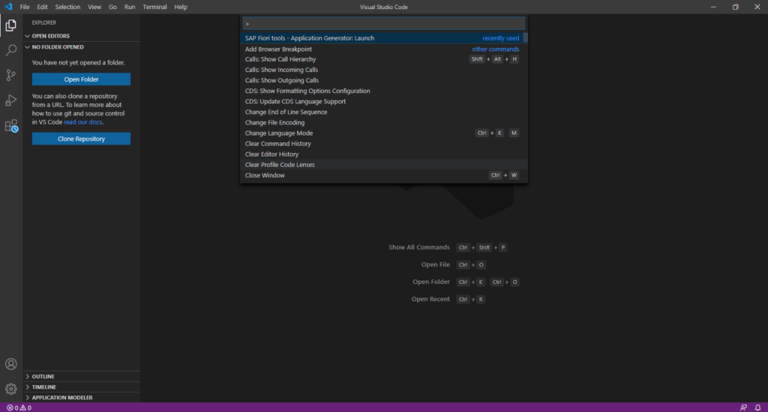Expand the Timeline section

[81, 387]
